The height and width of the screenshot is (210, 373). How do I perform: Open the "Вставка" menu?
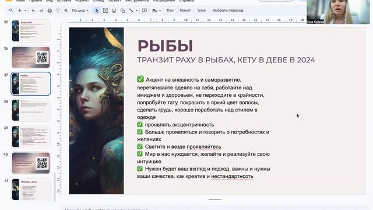coord(64,1)
